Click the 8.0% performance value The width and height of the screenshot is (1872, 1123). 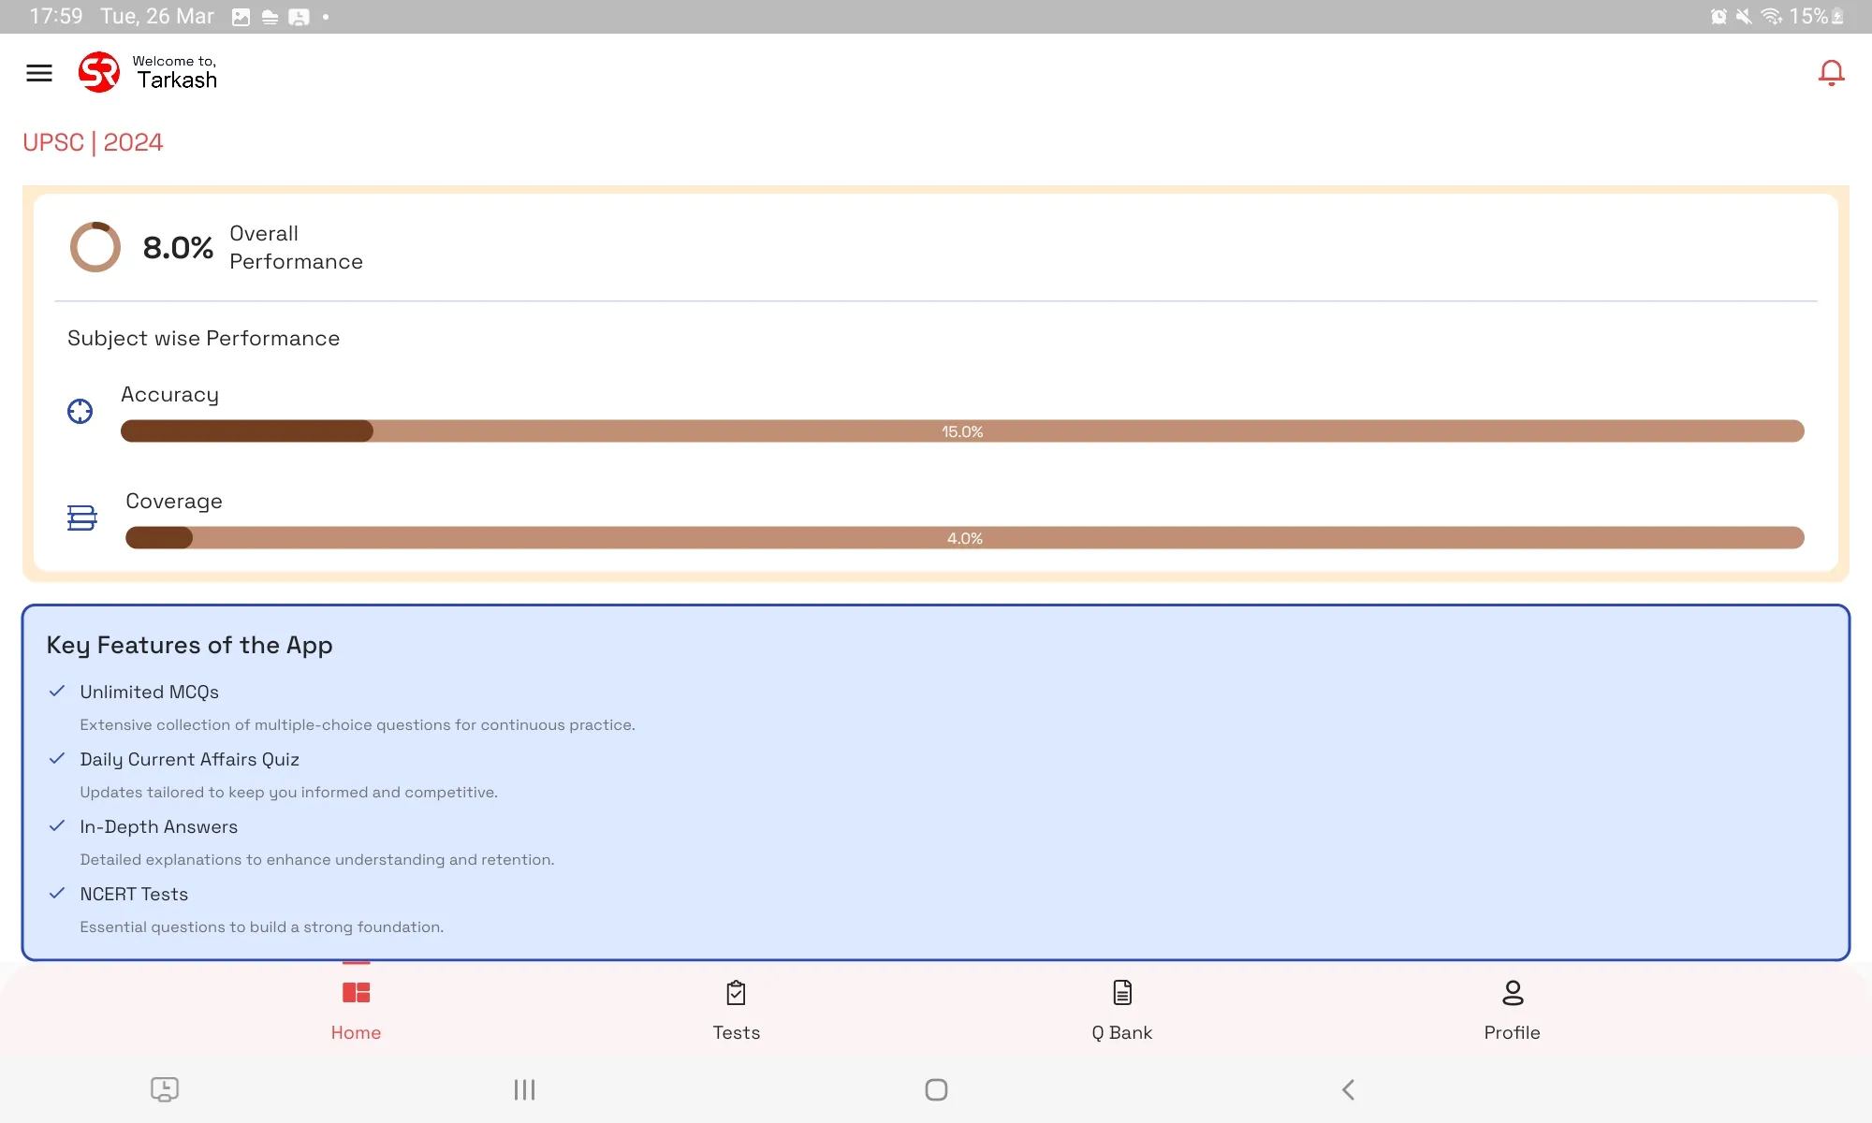point(178,246)
